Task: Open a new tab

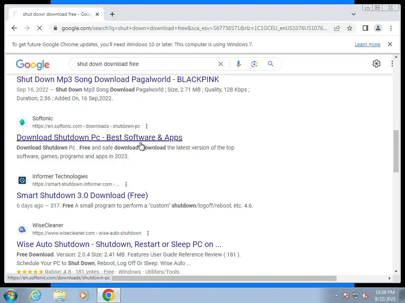Action: (x=112, y=14)
